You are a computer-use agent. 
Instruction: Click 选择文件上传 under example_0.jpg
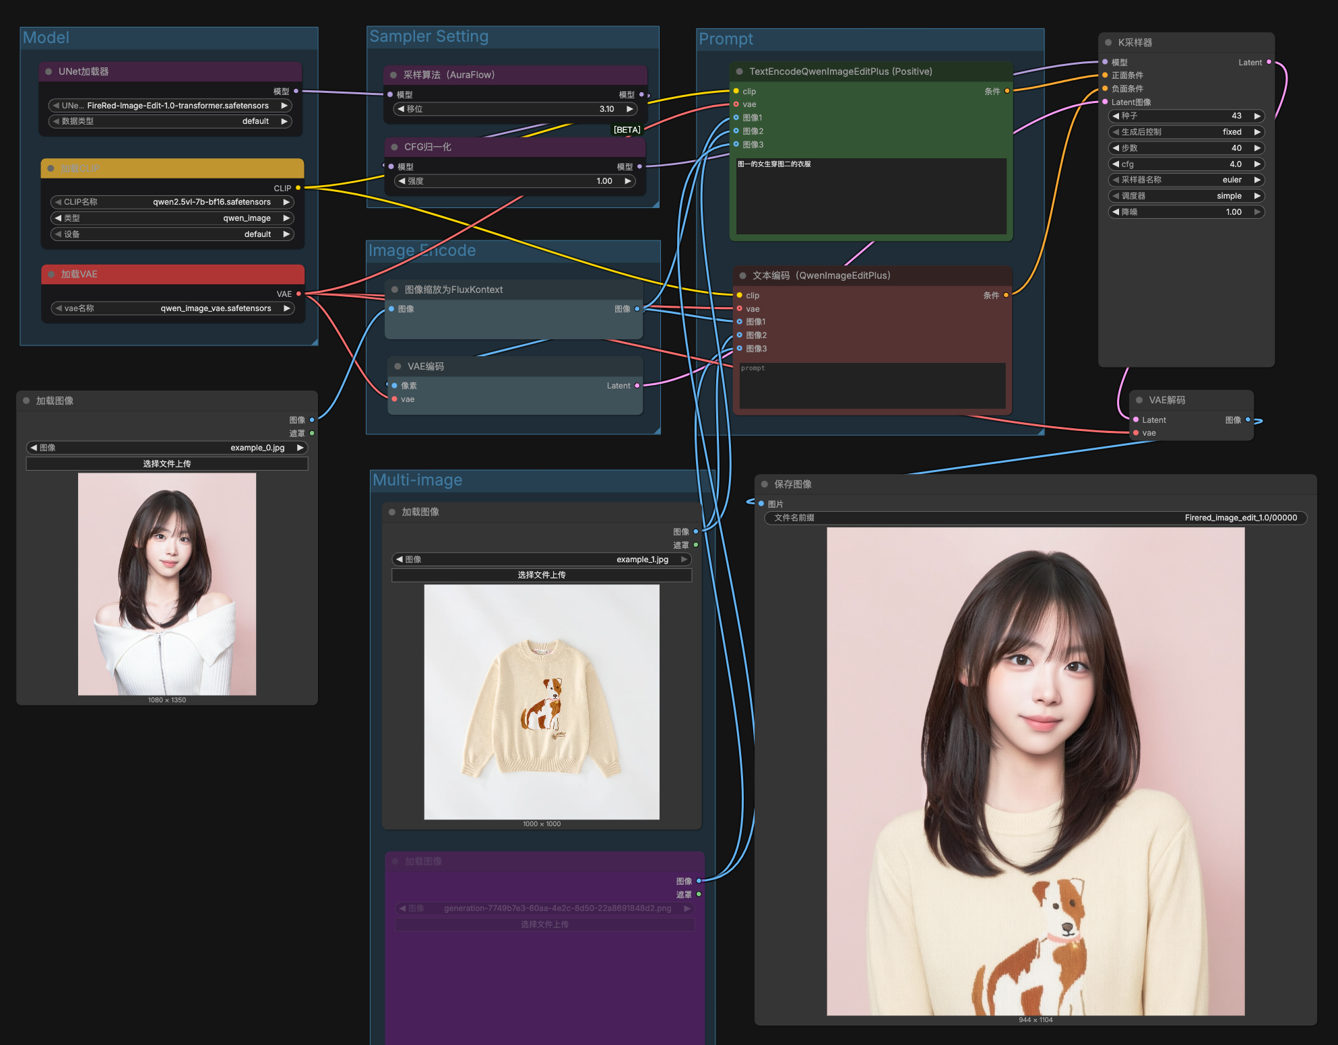(x=166, y=464)
